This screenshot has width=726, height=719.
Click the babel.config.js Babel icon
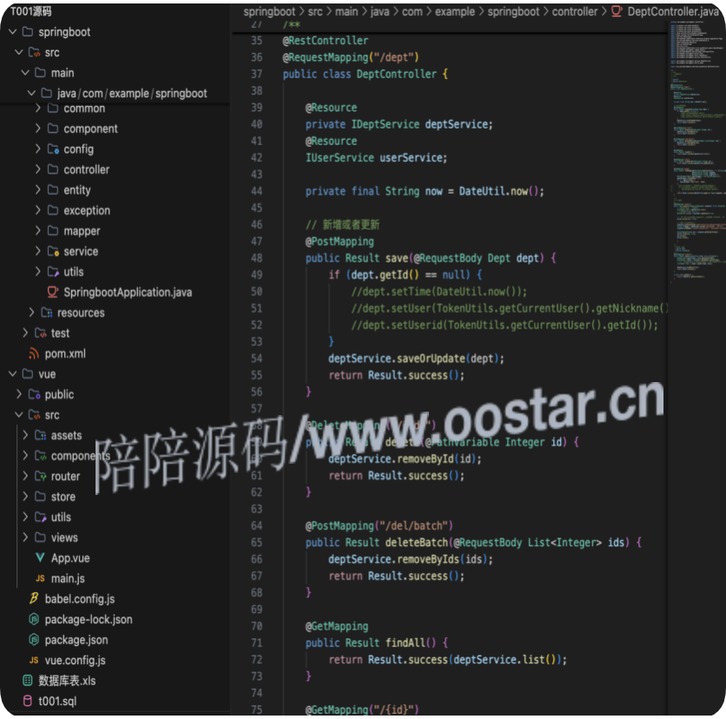[34, 599]
